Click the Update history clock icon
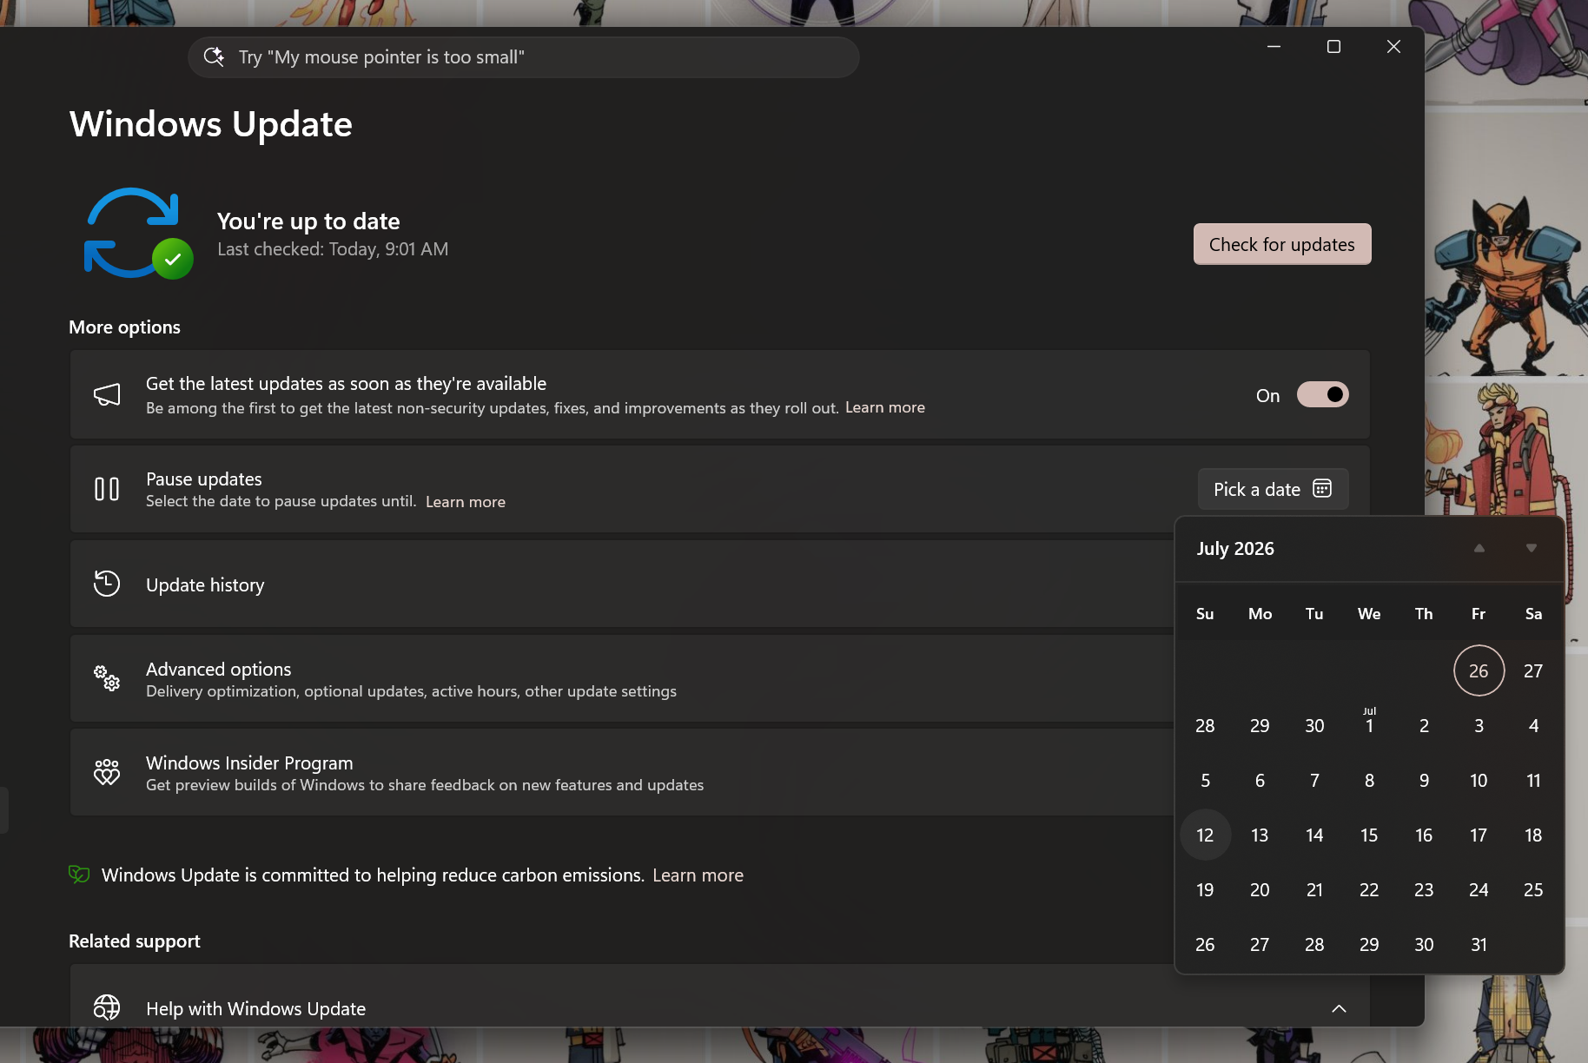 (x=107, y=584)
